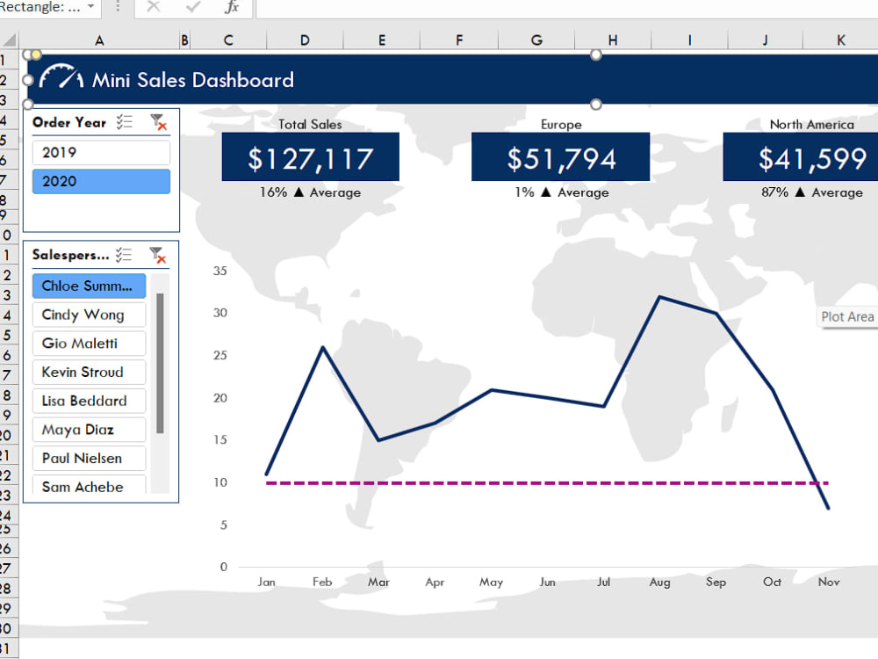Click the 16% Average text under Total Sales

tap(310, 192)
